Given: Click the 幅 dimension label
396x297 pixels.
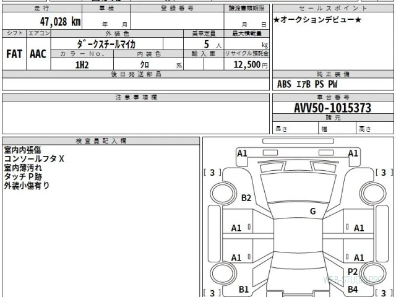Looking at the screenshot, I should tap(324, 129).
